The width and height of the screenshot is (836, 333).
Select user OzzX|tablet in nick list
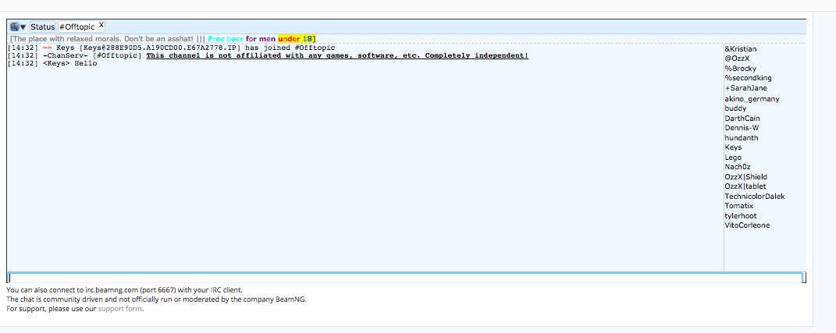745,186
